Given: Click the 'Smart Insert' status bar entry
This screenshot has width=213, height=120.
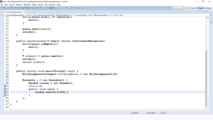Looking at the screenshot, I should pyautogui.click(x=151, y=113).
